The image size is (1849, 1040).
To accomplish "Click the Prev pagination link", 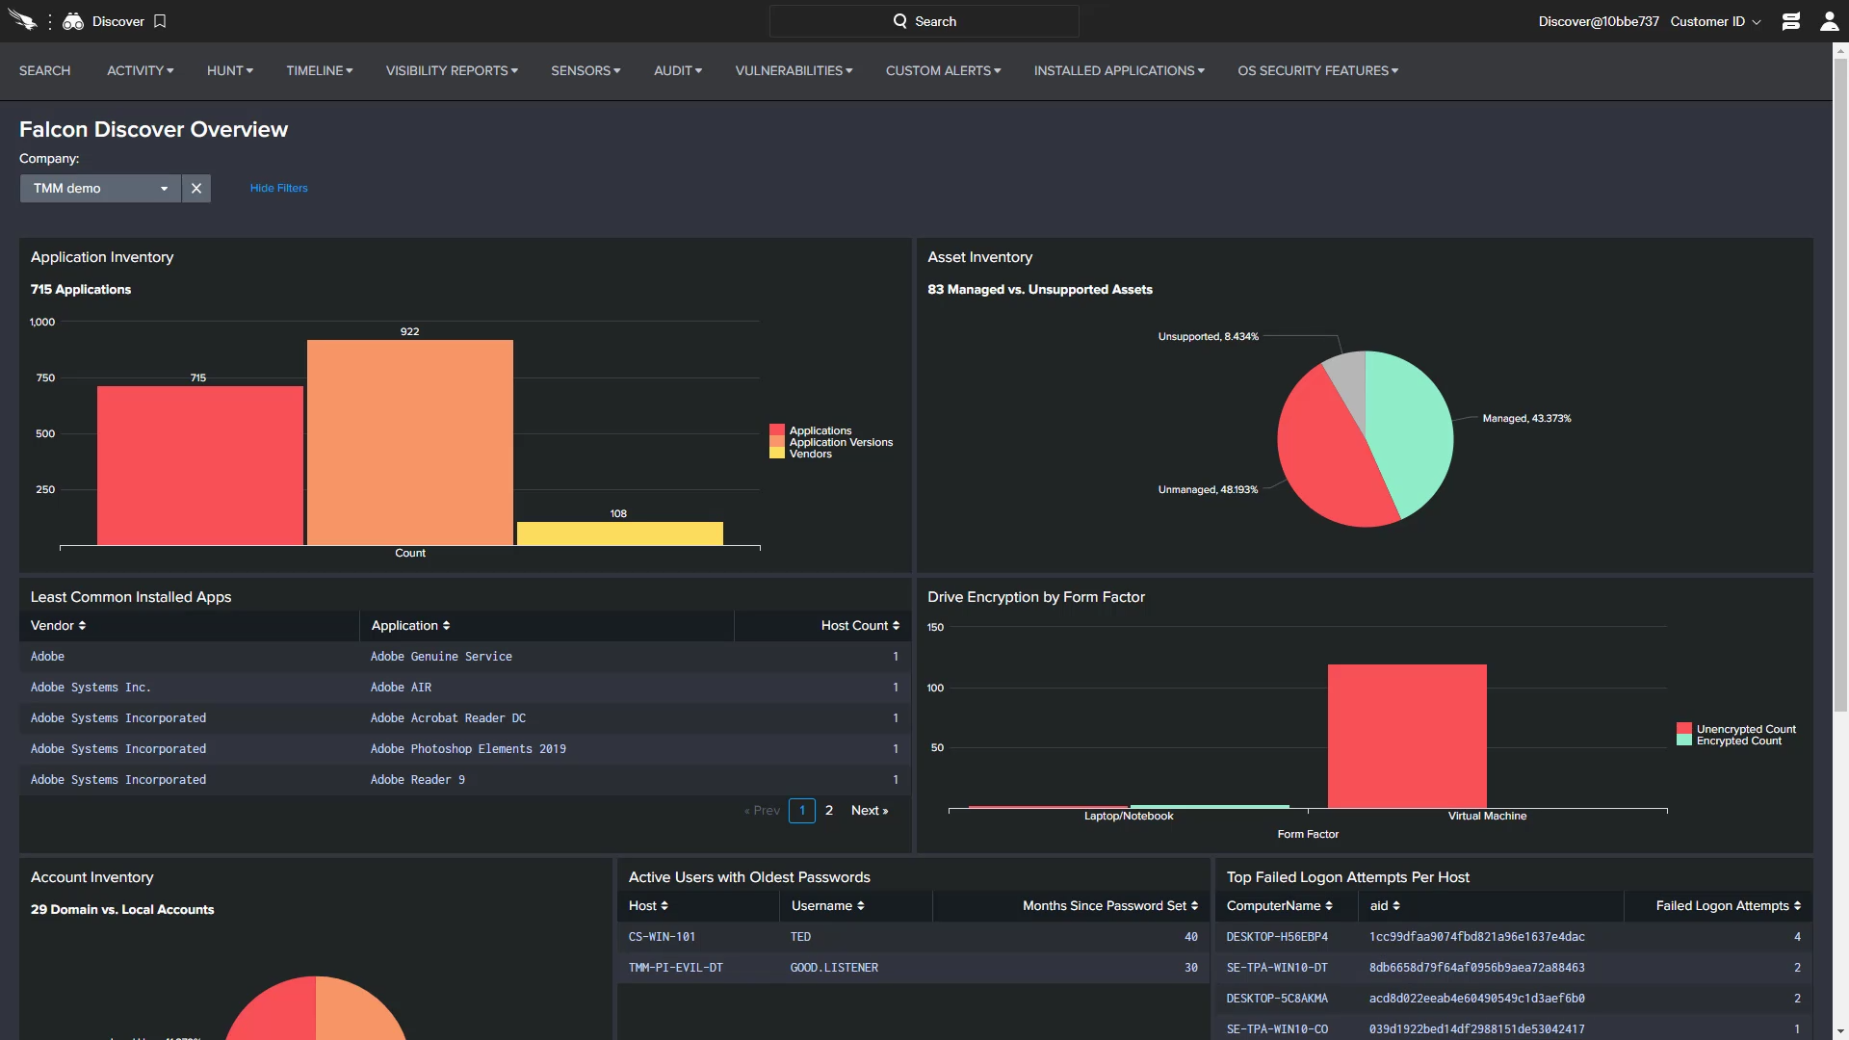I will click(x=763, y=811).
